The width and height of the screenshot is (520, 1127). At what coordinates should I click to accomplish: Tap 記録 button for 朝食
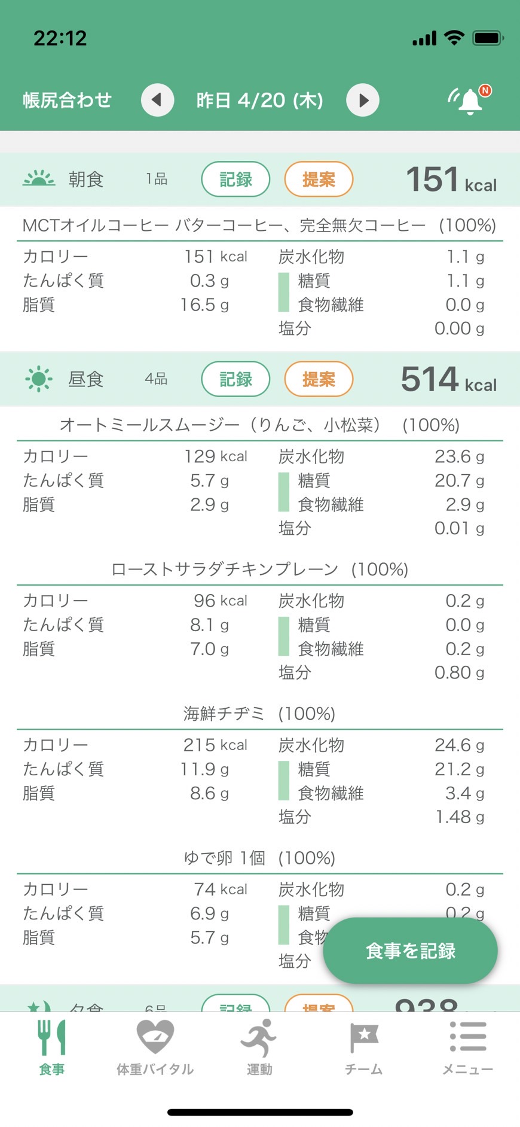pos(235,179)
